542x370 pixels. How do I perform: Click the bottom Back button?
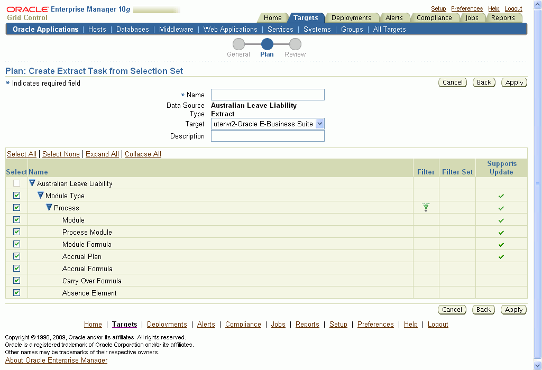(x=483, y=310)
